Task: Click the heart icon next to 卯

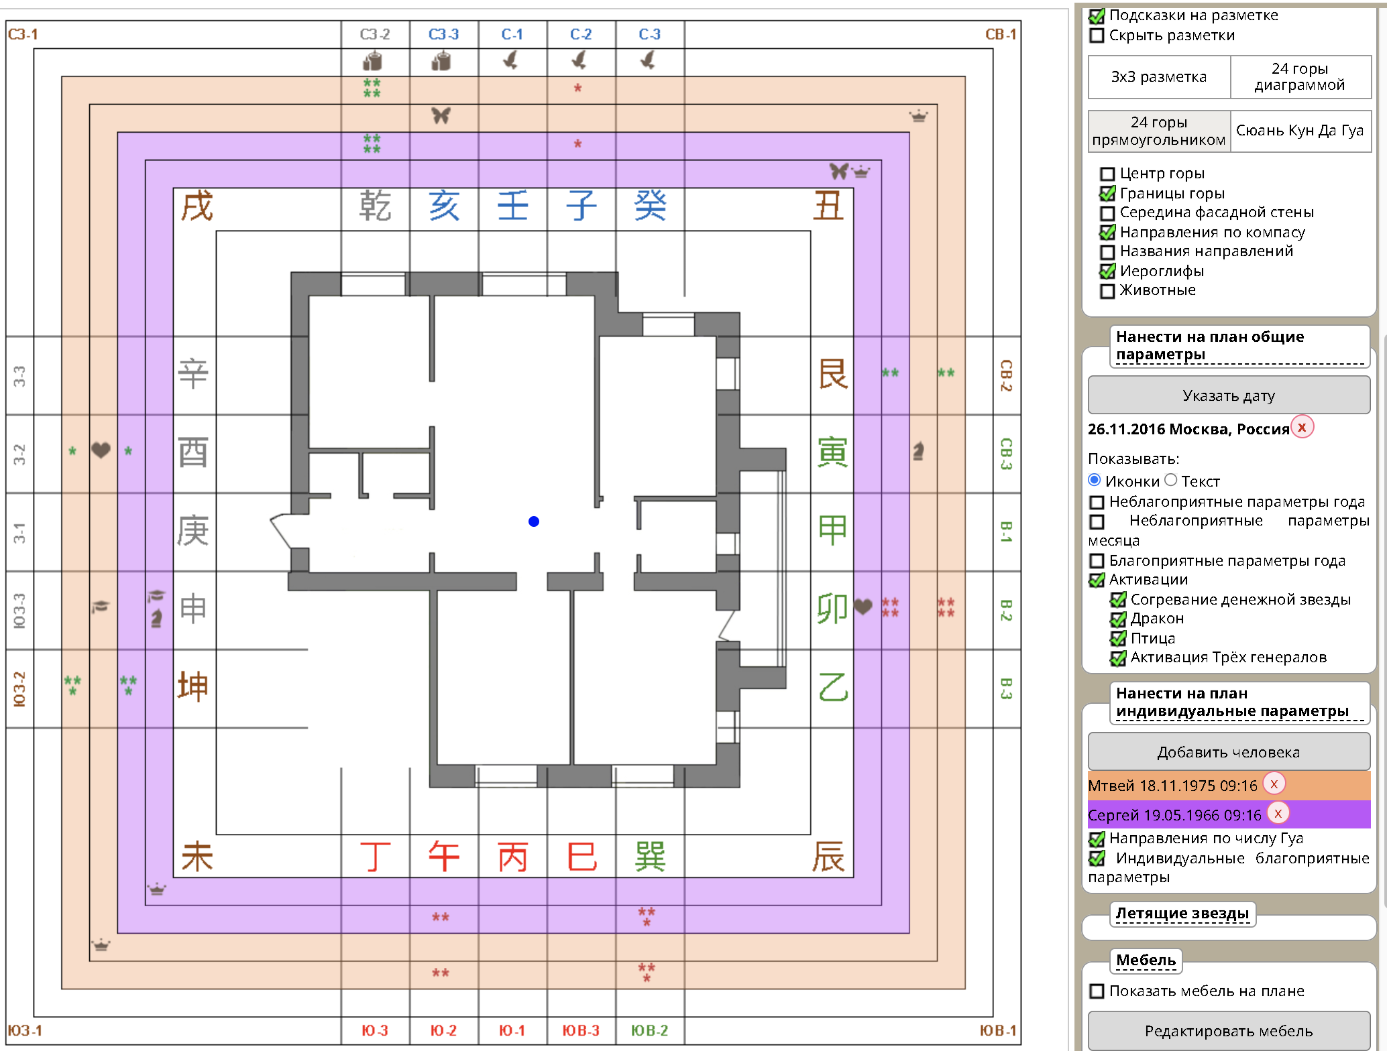Action: [x=863, y=607]
